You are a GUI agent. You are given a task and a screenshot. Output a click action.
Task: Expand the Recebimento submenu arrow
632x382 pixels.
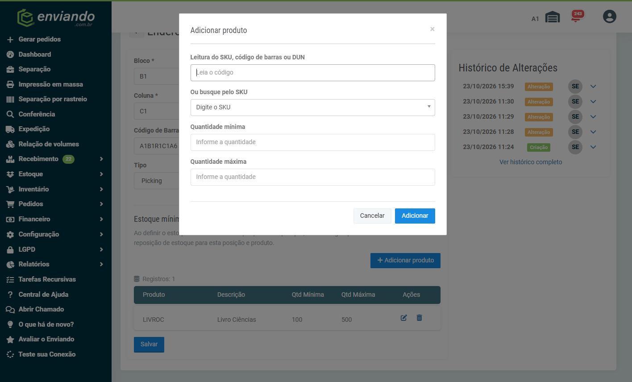pyautogui.click(x=101, y=159)
